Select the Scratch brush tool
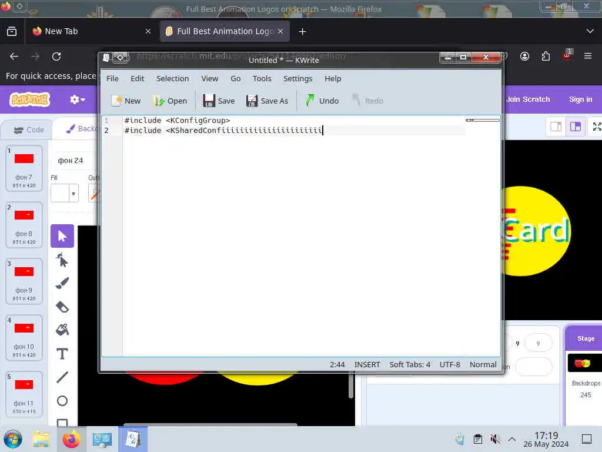602x452 pixels. [62, 283]
